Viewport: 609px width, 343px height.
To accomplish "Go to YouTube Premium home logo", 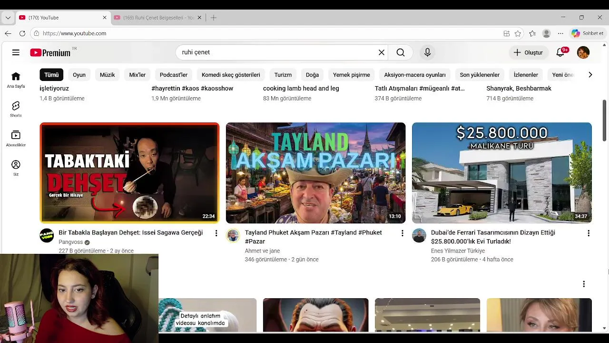I will [50, 52].
